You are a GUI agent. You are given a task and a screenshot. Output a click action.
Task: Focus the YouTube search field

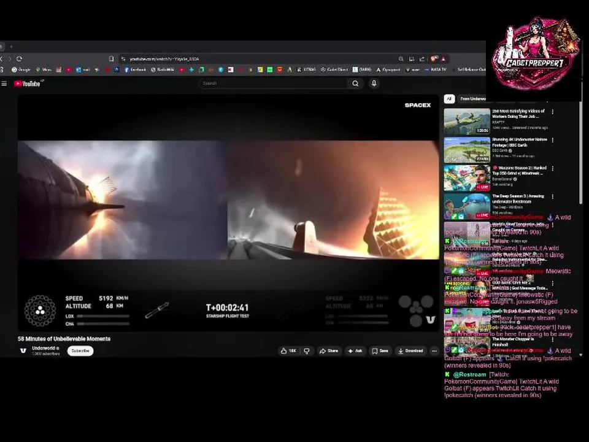pos(273,83)
